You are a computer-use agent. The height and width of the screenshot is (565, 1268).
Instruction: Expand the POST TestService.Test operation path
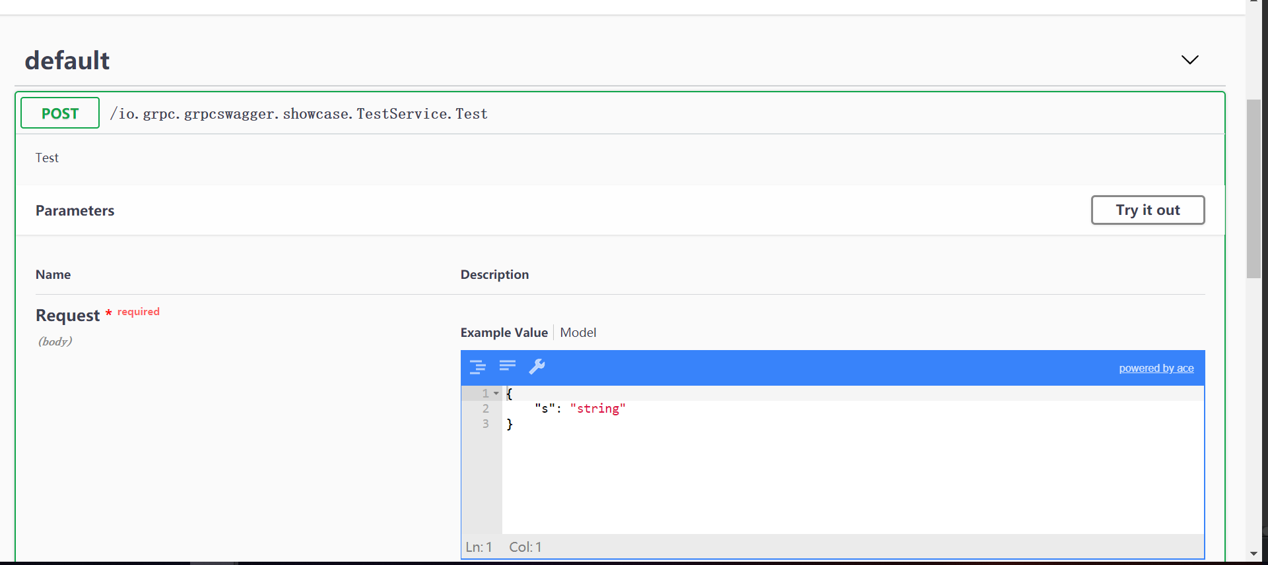[298, 114]
